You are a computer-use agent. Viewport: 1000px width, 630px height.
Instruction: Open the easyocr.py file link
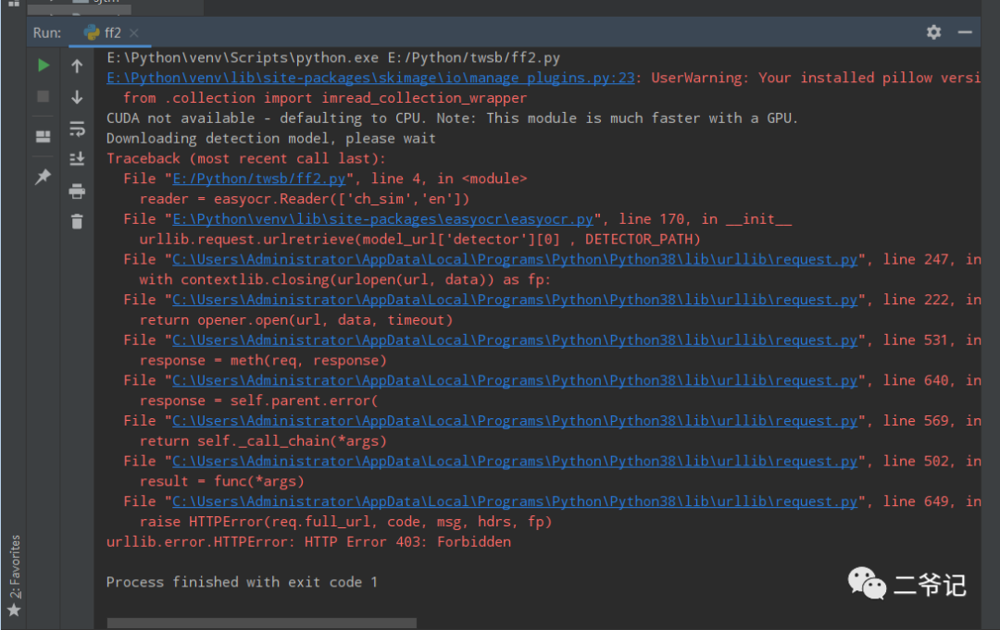(x=383, y=219)
